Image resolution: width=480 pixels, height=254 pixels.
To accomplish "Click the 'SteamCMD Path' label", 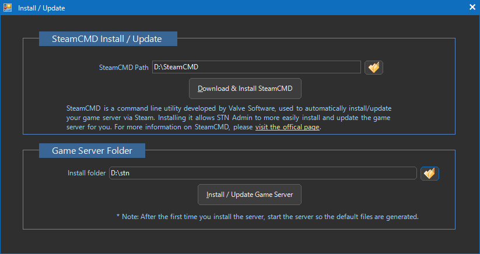I will pos(124,68).
